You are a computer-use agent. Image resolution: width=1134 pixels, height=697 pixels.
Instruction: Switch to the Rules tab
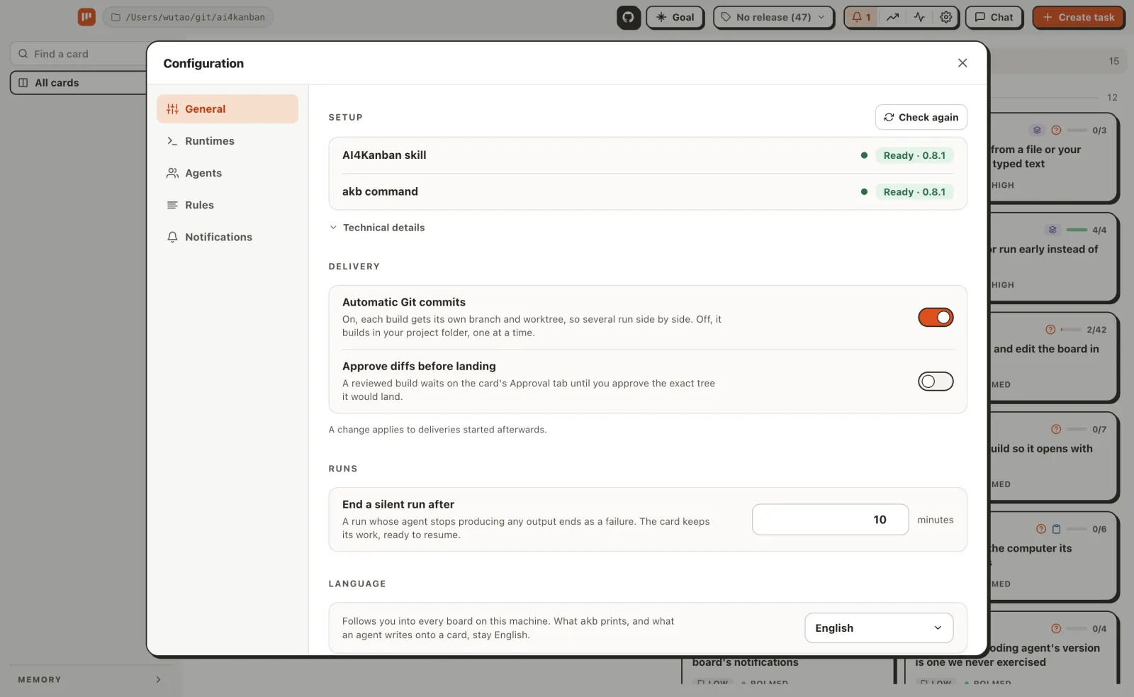(x=228, y=205)
